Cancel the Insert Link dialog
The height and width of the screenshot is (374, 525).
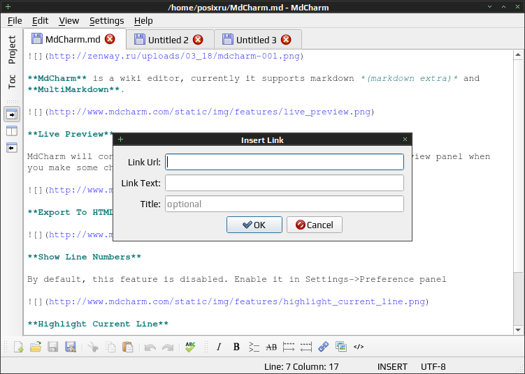point(315,225)
